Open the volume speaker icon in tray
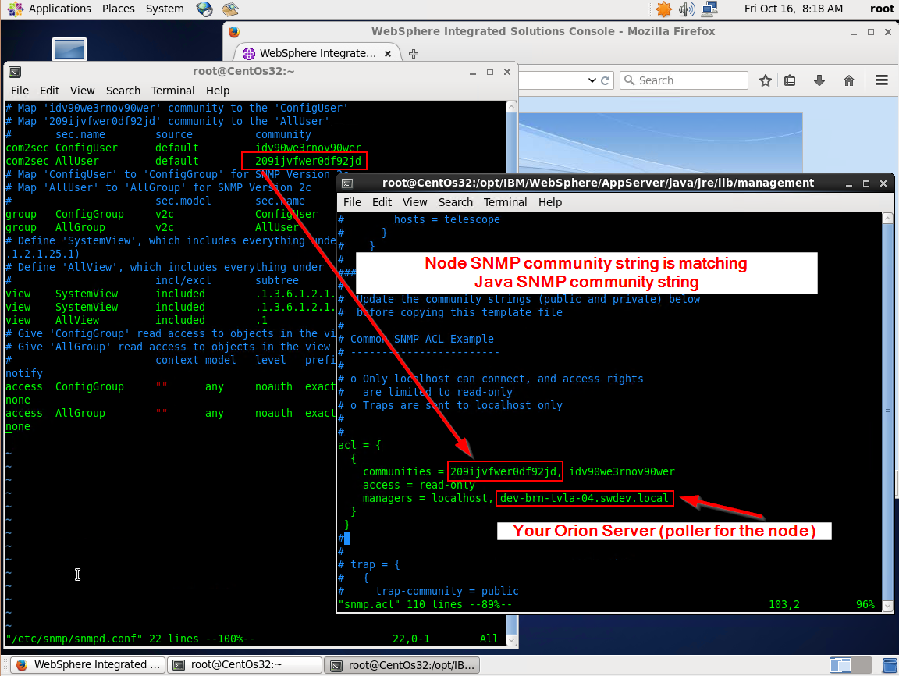The width and height of the screenshot is (899, 676). pyautogui.click(x=686, y=9)
